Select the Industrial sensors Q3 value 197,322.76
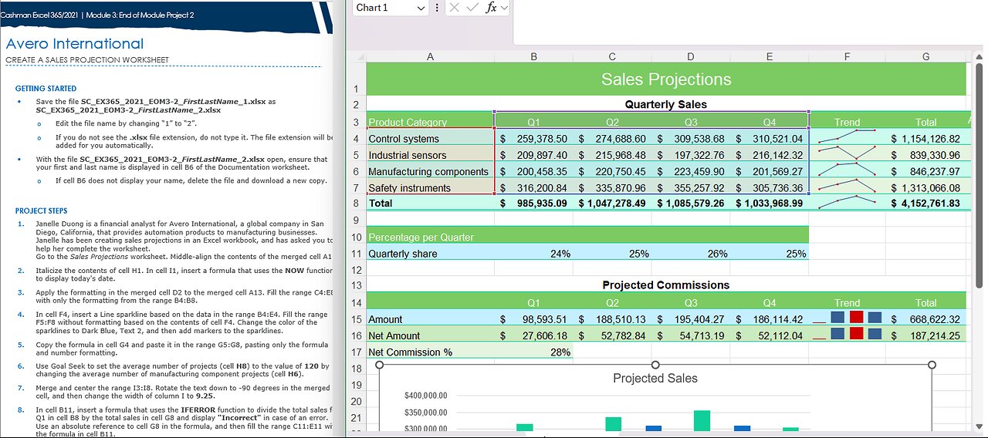The width and height of the screenshot is (988, 438). 691,155
